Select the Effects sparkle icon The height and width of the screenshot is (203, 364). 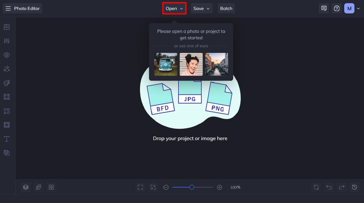(7, 69)
